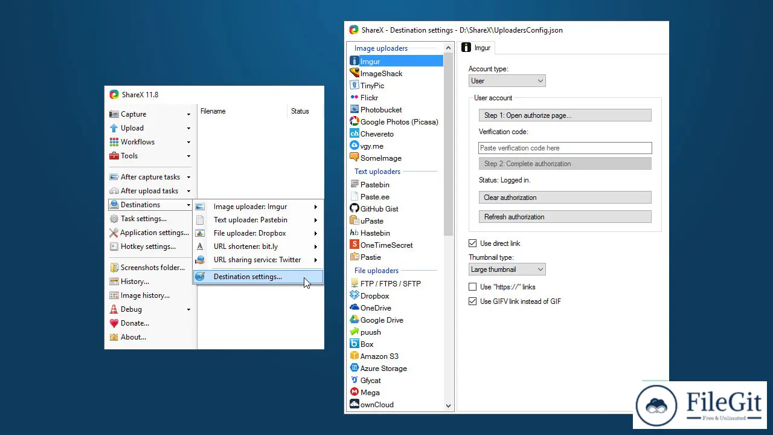Click Step 2: Complete authorization button
Image resolution: width=773 pixels, height=435 pixels.
click(565, 164)
